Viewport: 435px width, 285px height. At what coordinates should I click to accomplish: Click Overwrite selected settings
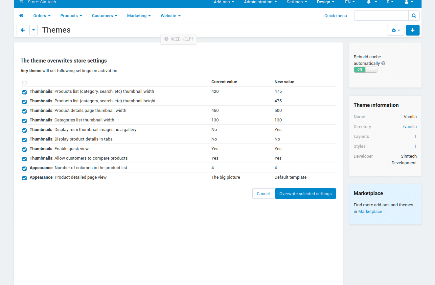point(305,194)
